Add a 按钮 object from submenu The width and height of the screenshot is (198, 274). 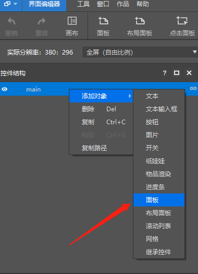point(159,122)
